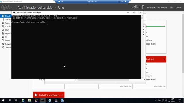Open Server Manager from the taskbar
The image size is (184, 103).
click(63, 100)
